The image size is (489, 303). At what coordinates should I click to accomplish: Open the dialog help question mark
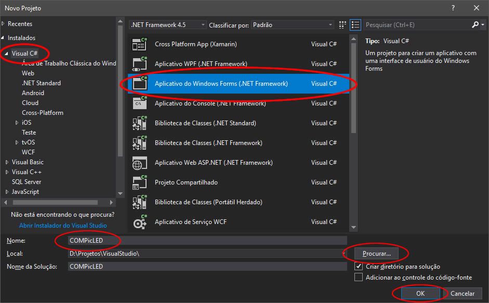pos(453,8)
